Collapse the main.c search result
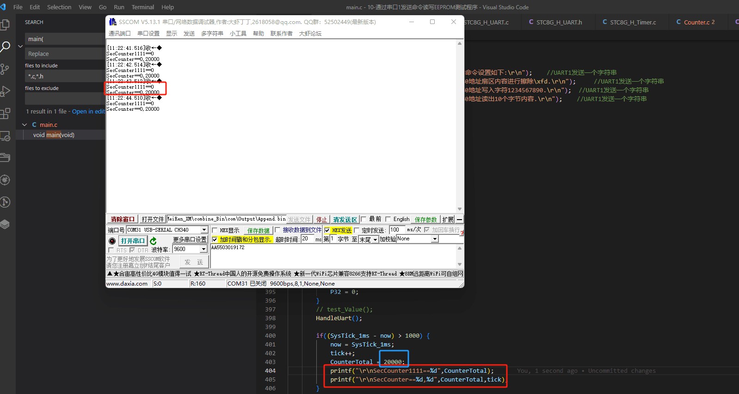Screen dimensions: 739x394 point(25,125)
